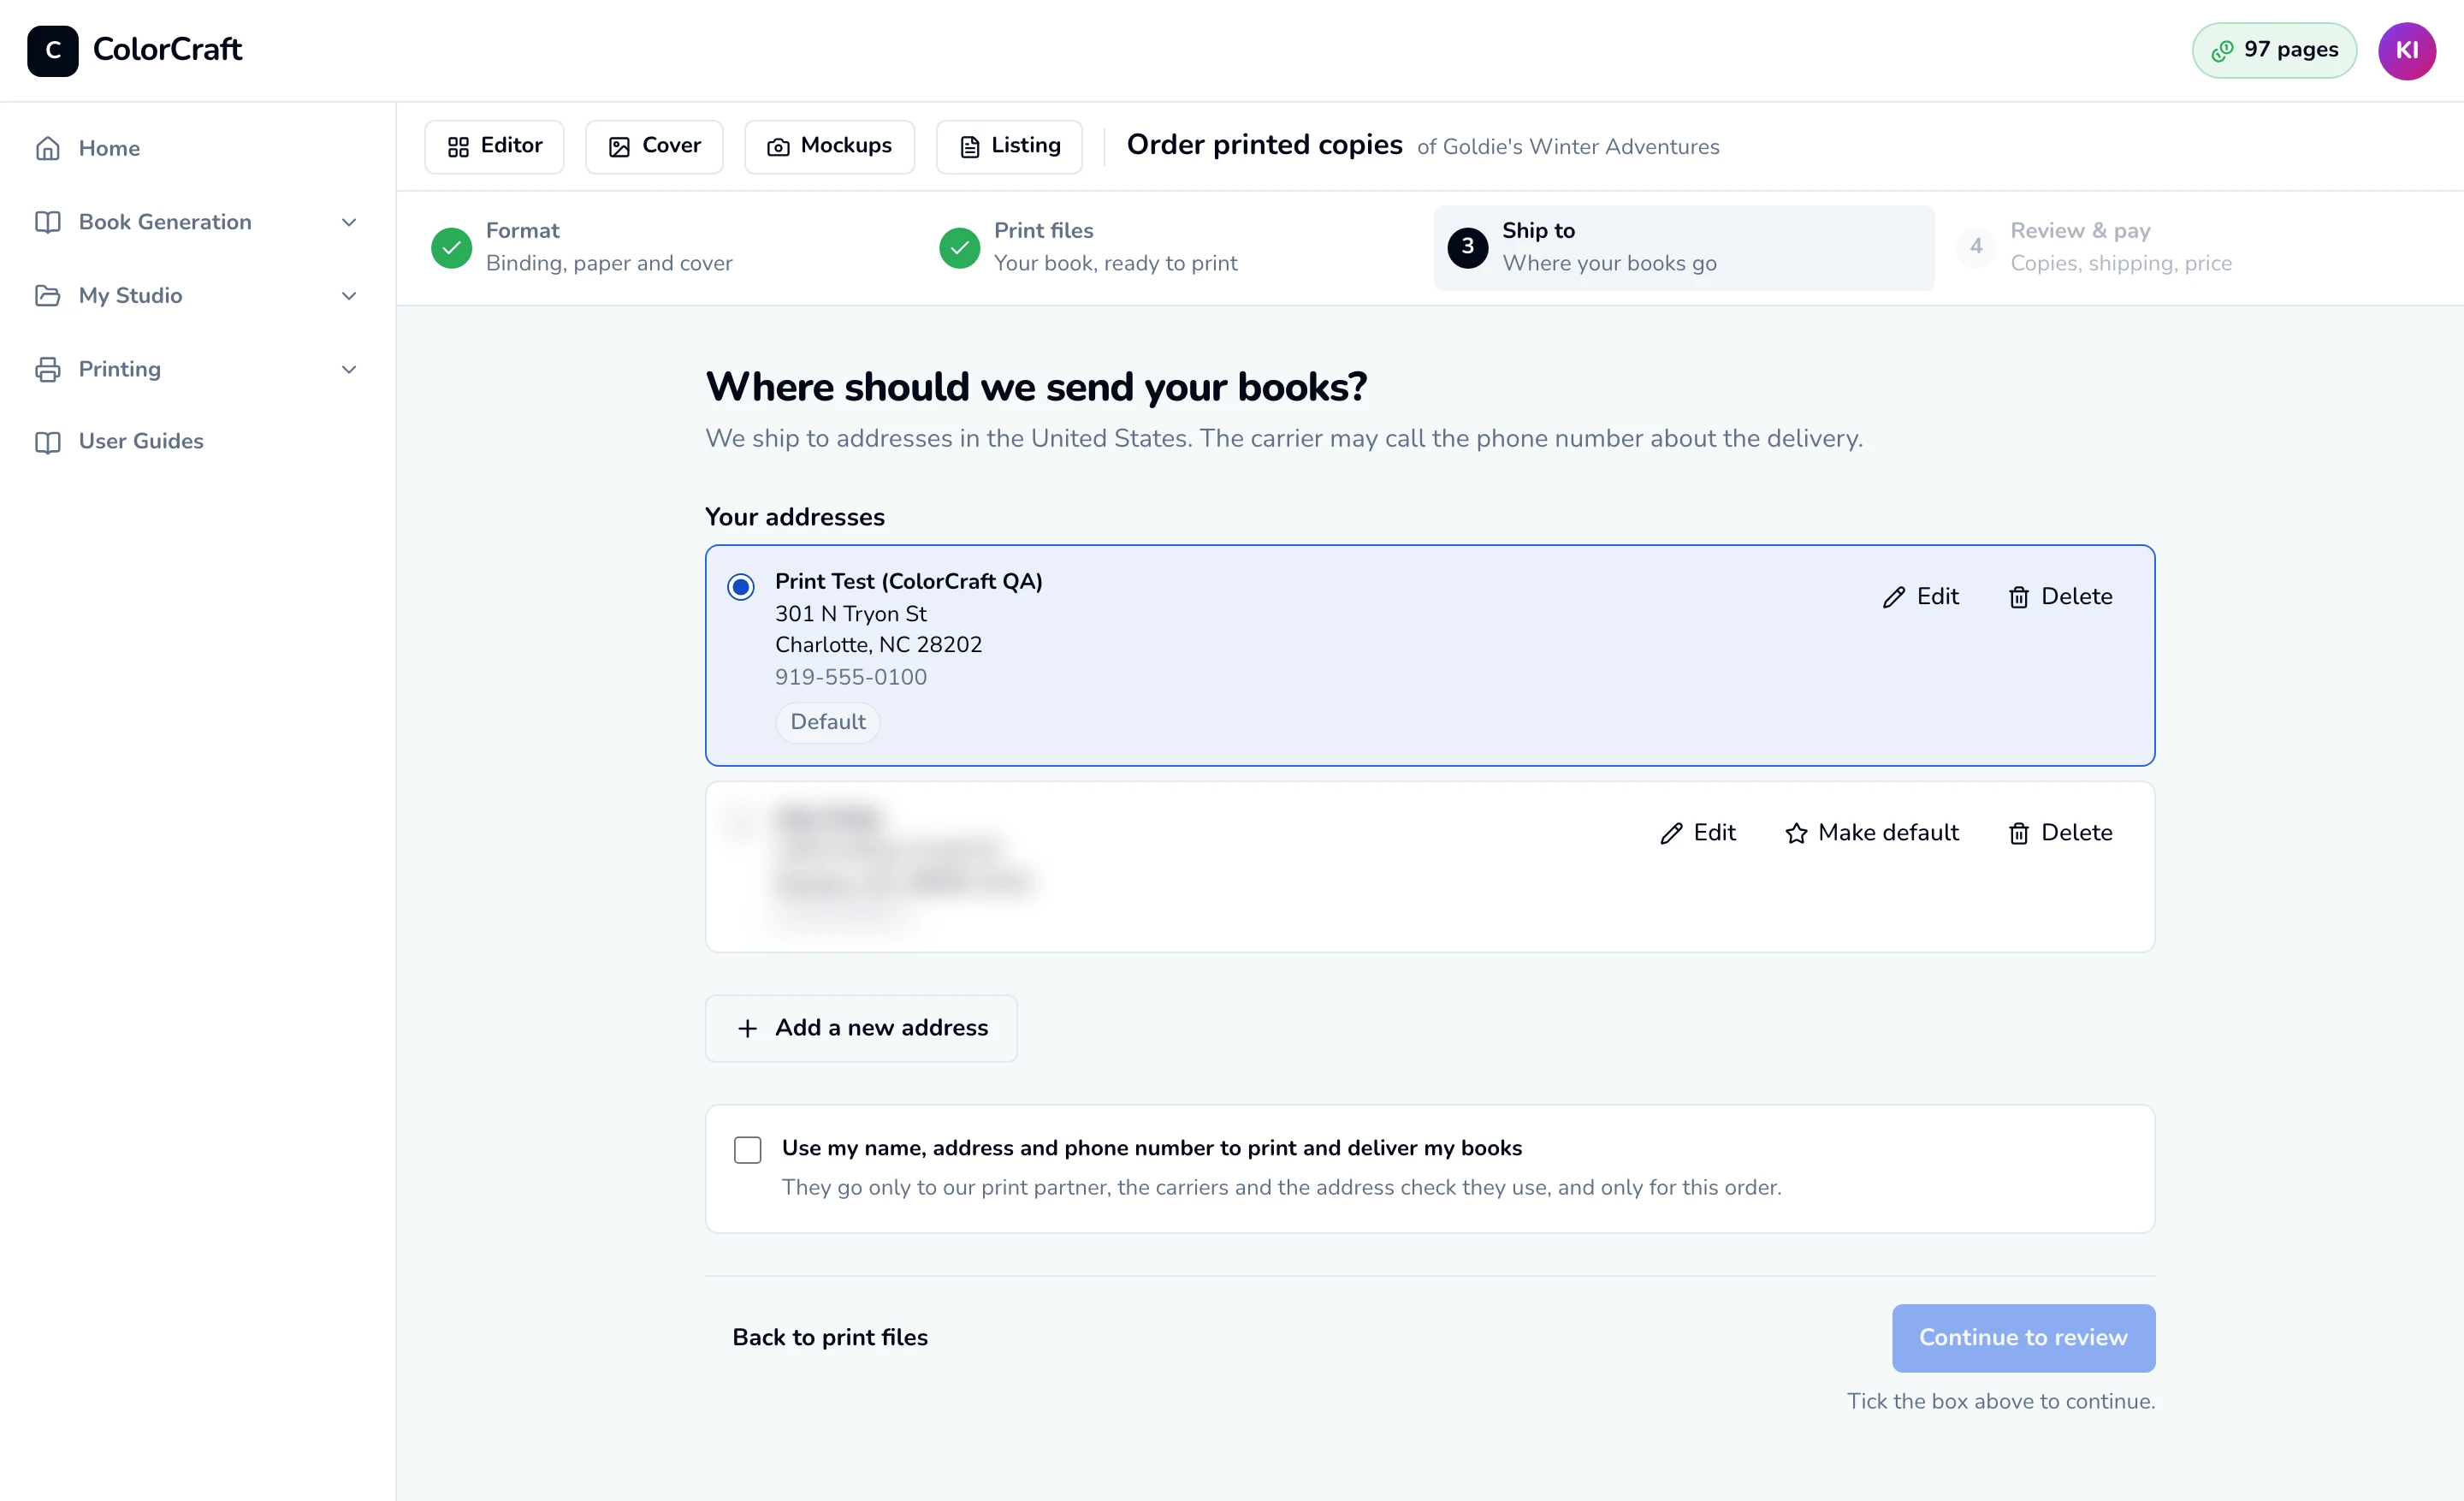Click the phone number 919-555-0100
This screenshot has width=2464, height=1501.
851,677
